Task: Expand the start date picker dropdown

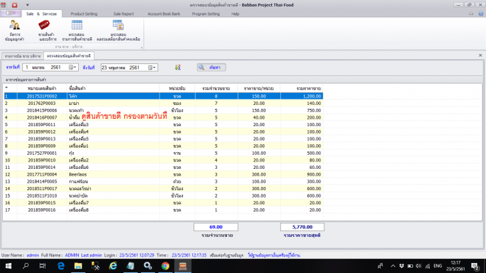Action: click(x=73, y=67)
